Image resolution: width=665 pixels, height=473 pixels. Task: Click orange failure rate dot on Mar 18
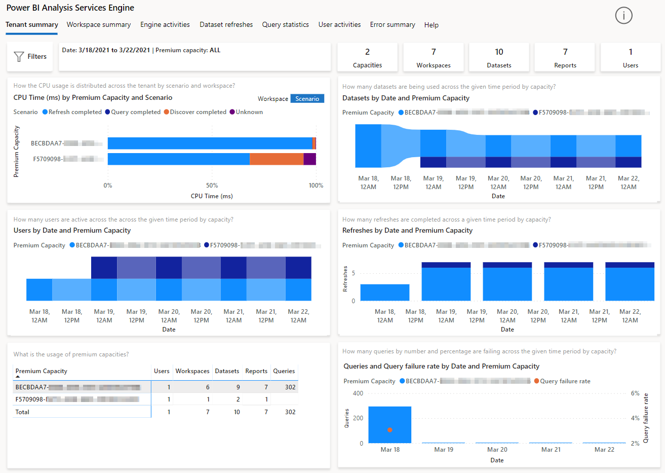click(389, 430)
